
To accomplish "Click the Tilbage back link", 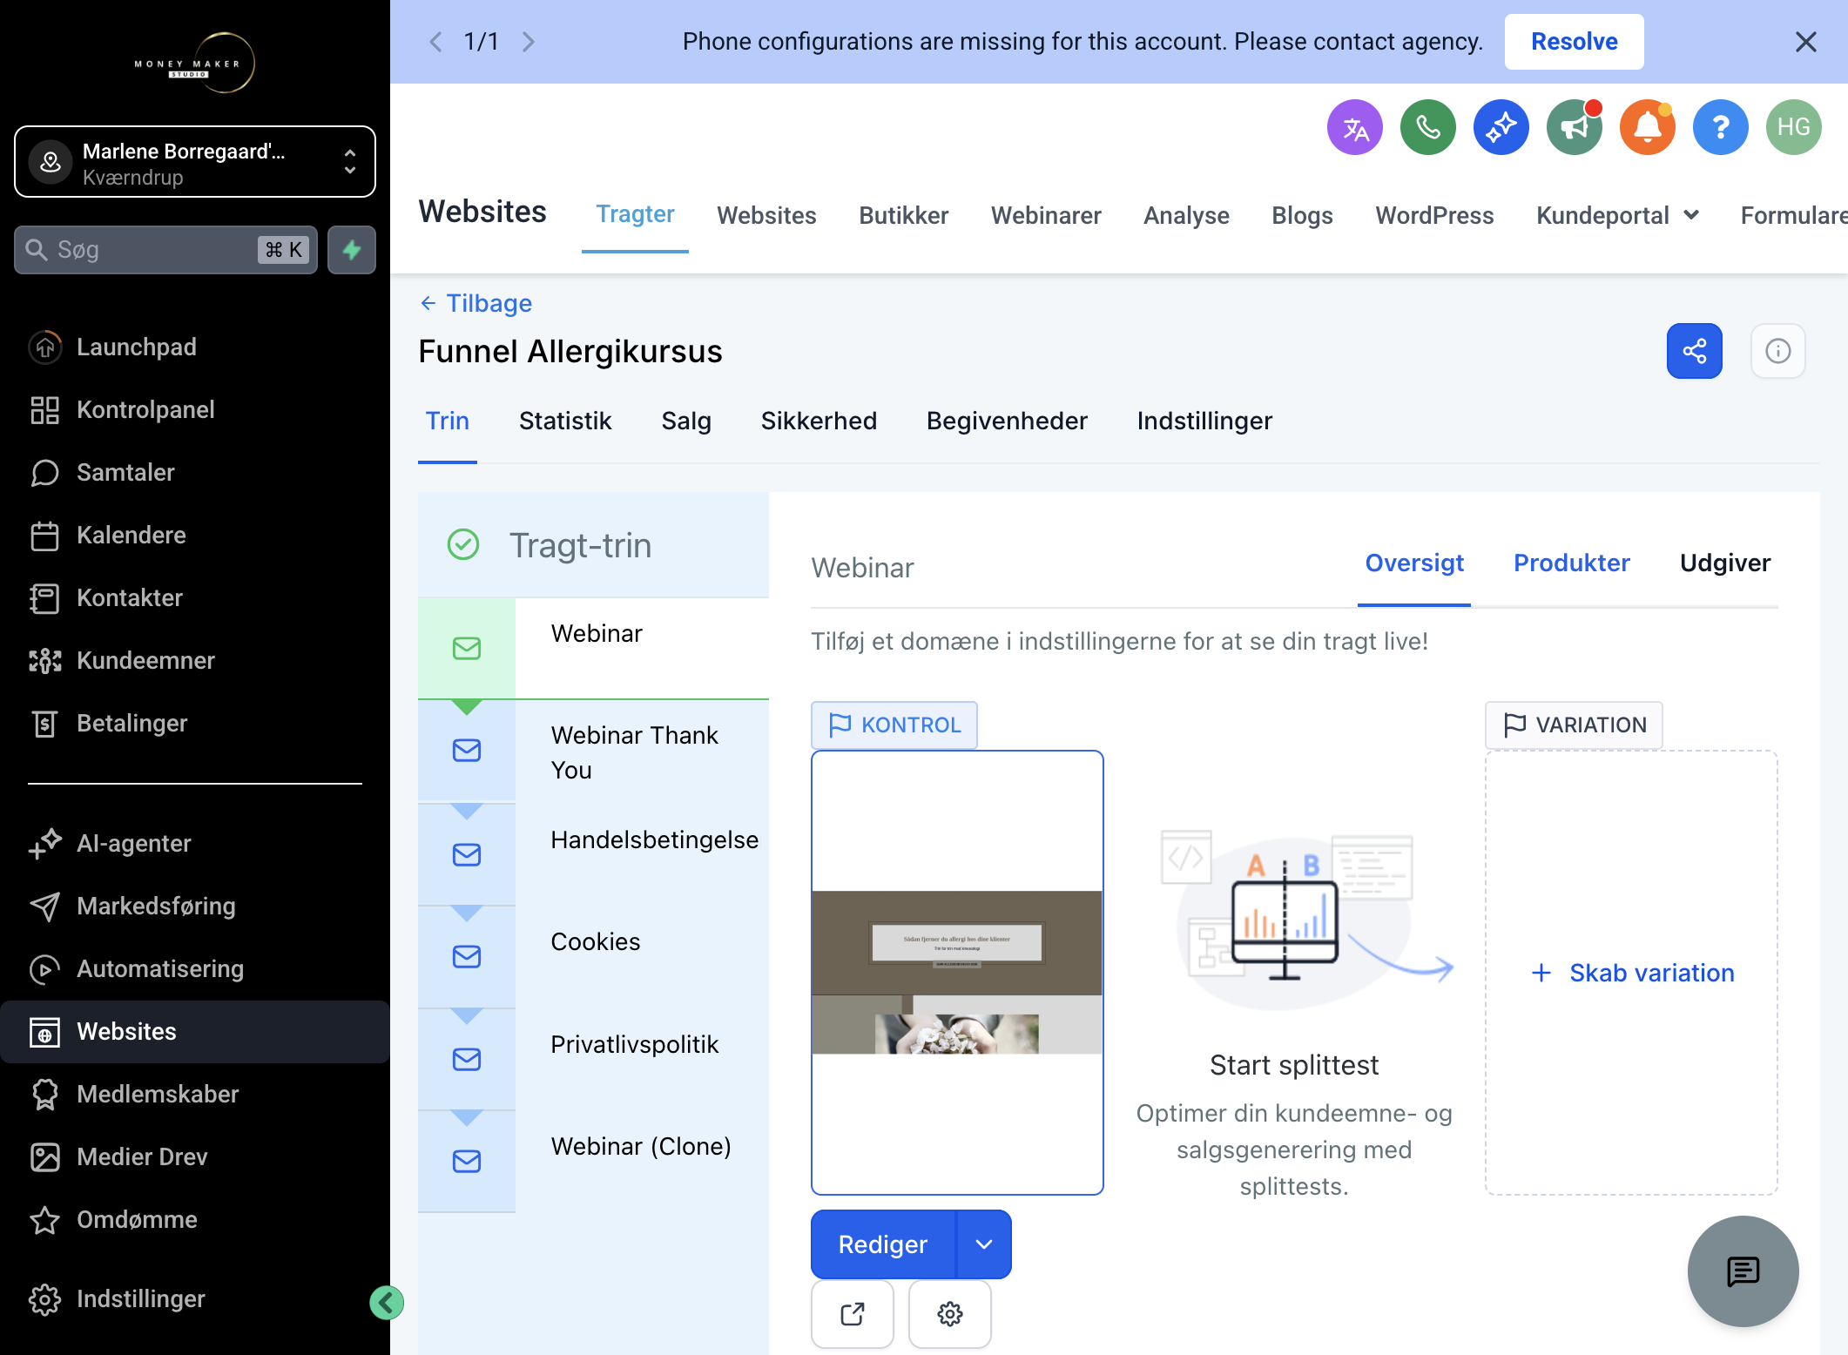I will [x=476, y=303].
